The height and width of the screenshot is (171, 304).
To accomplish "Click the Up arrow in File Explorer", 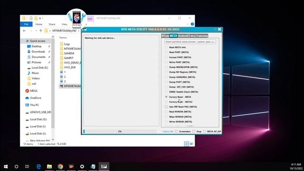I will click(41, 30).
